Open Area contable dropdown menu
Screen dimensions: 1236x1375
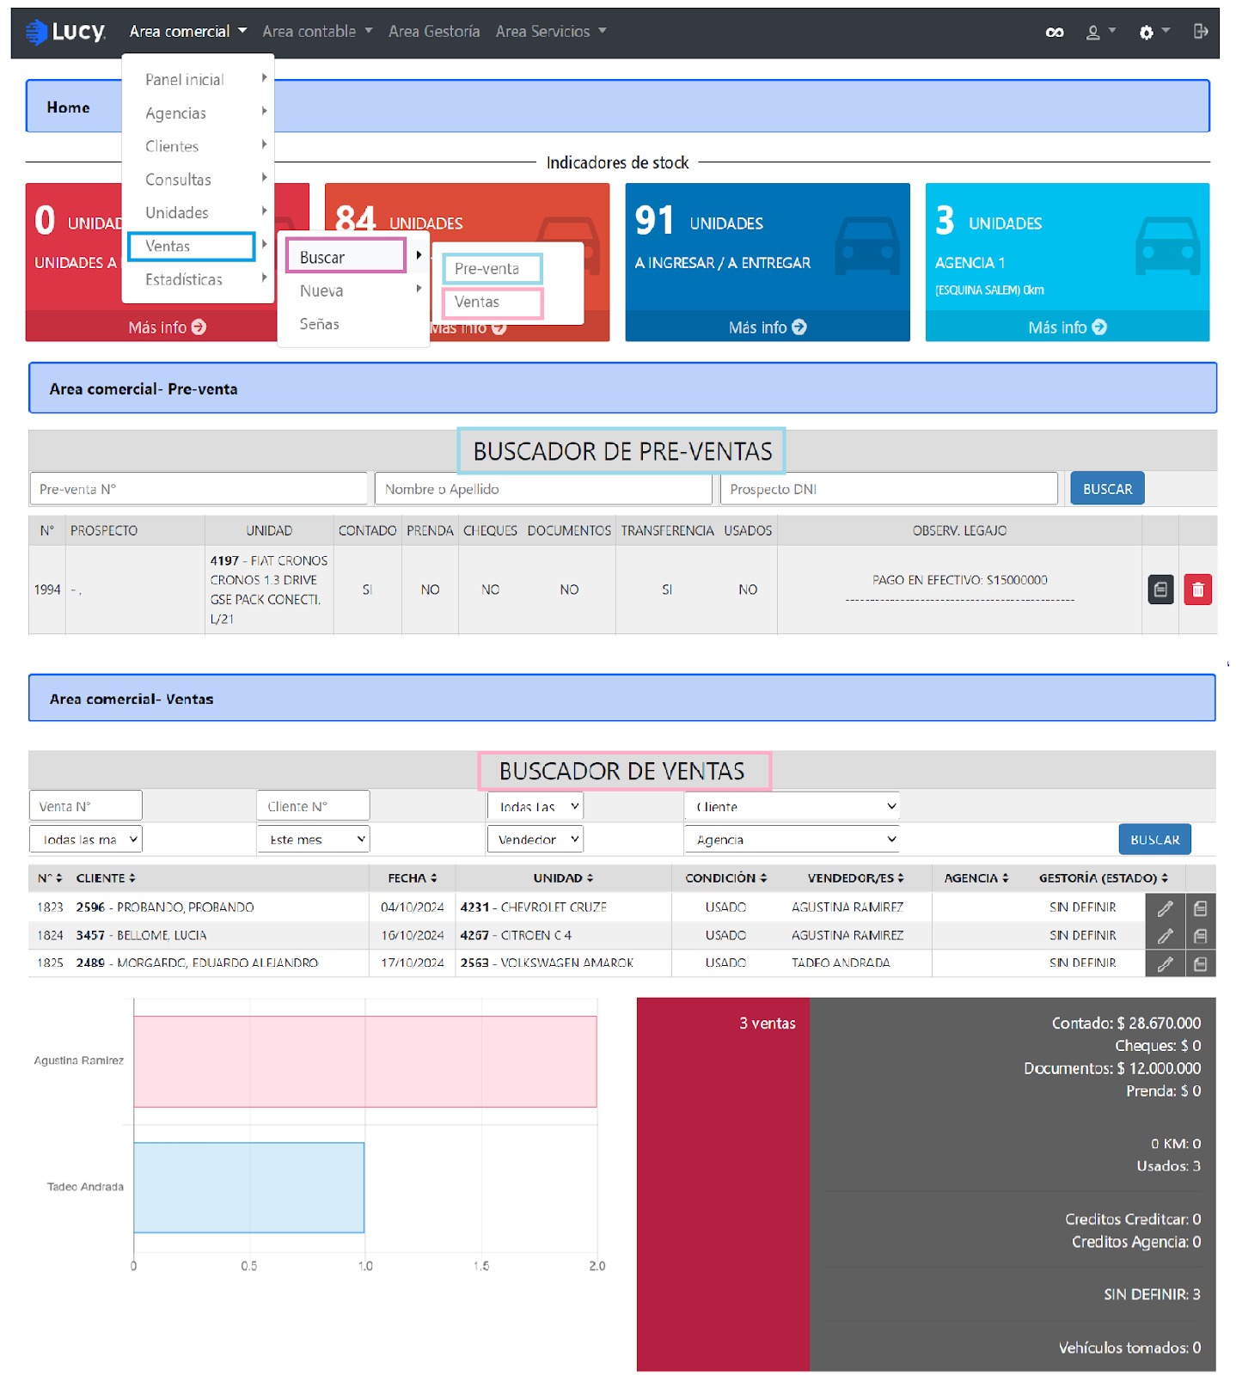(x=317, y=32)
